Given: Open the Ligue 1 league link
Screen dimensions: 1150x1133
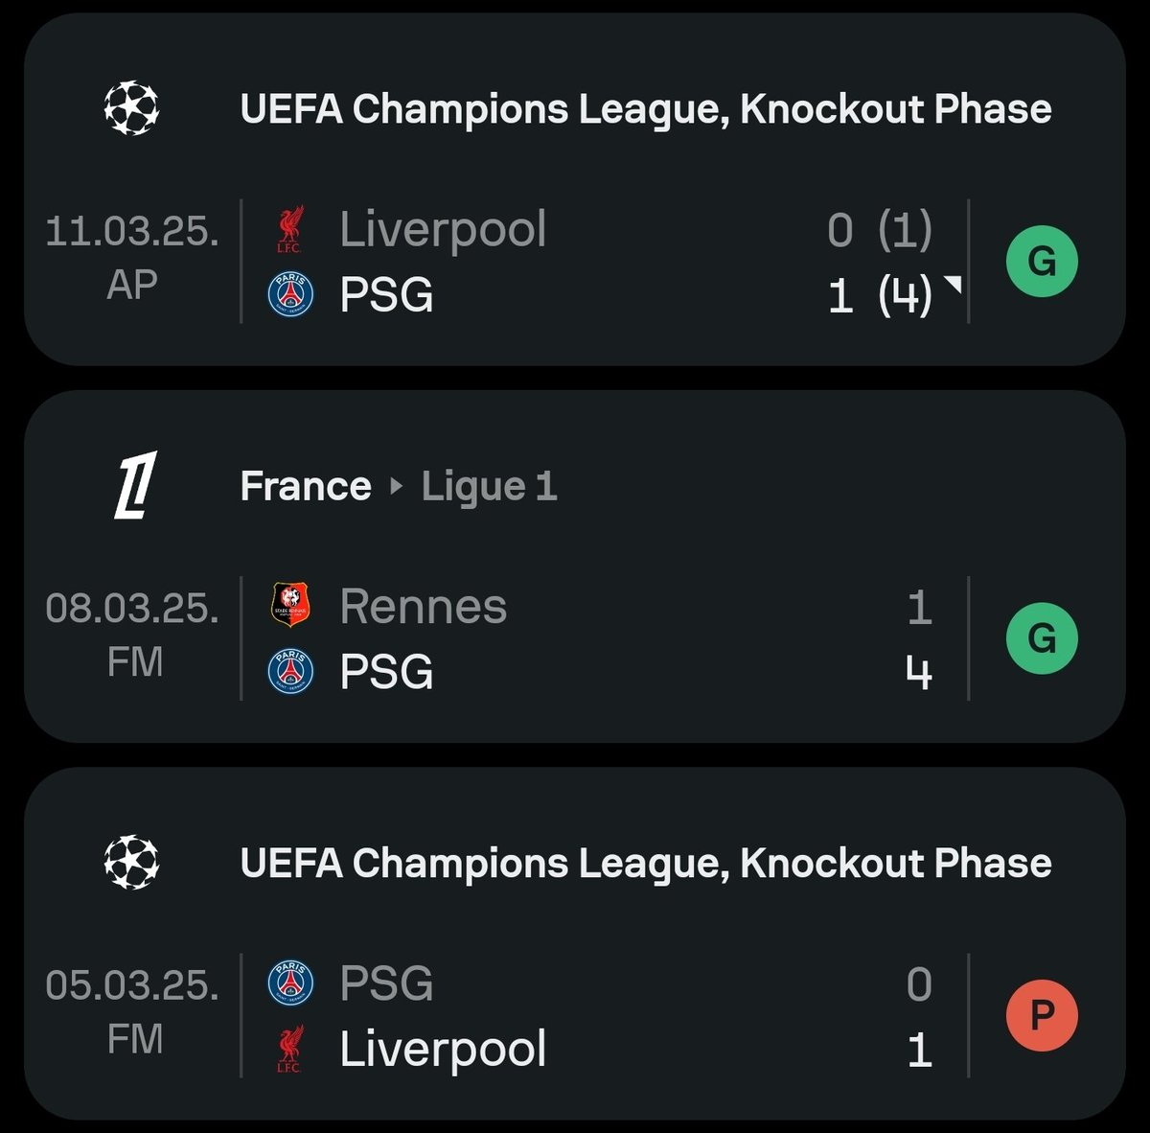Looking at the screenshot, I should tap(489, 486).
